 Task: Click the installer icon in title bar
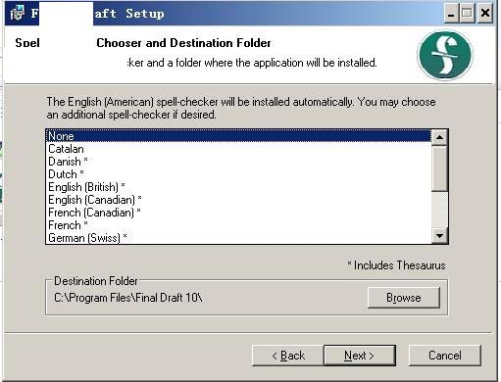click(x=18, y=14)
